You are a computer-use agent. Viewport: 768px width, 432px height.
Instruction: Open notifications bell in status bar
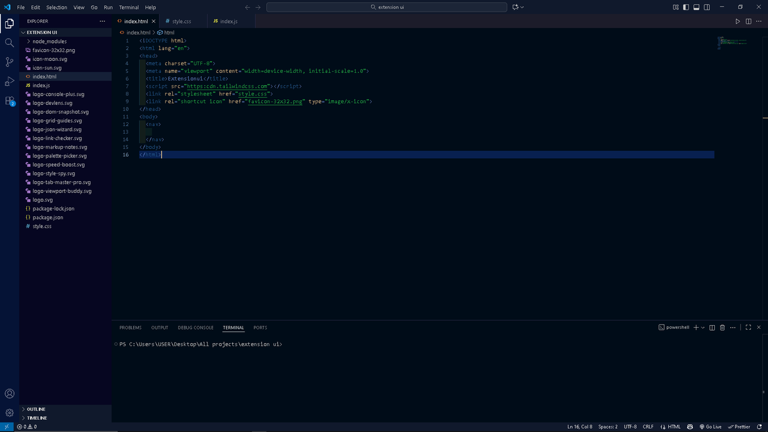(759, 427)
